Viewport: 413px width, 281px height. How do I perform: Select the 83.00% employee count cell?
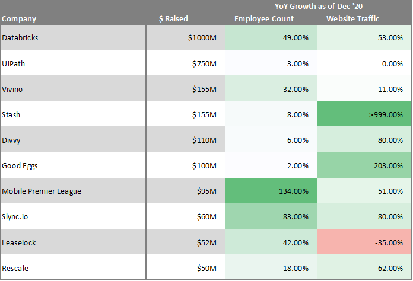coord(271,216)
